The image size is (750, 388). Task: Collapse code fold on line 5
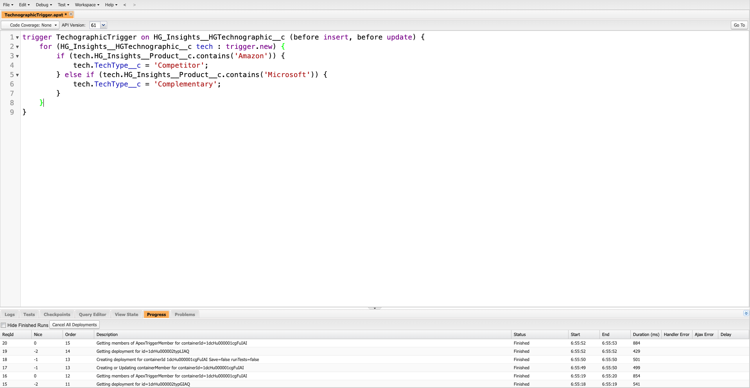(x=17, y=75)
